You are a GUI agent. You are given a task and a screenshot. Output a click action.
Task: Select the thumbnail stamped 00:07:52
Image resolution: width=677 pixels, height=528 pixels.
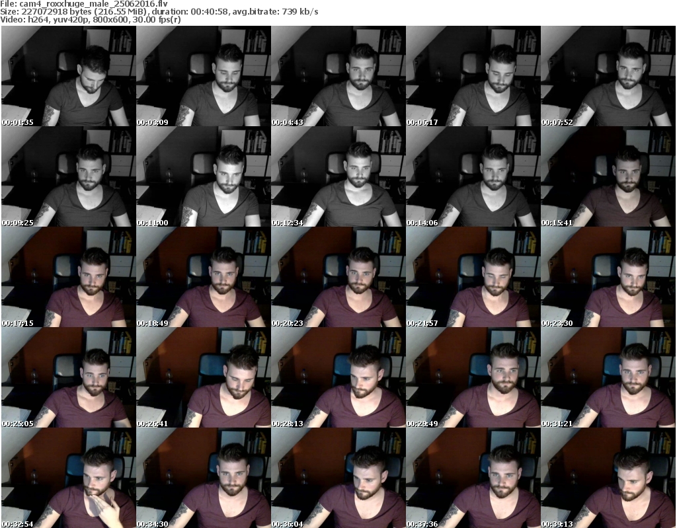pyautogui.click(x=608, y=76)
